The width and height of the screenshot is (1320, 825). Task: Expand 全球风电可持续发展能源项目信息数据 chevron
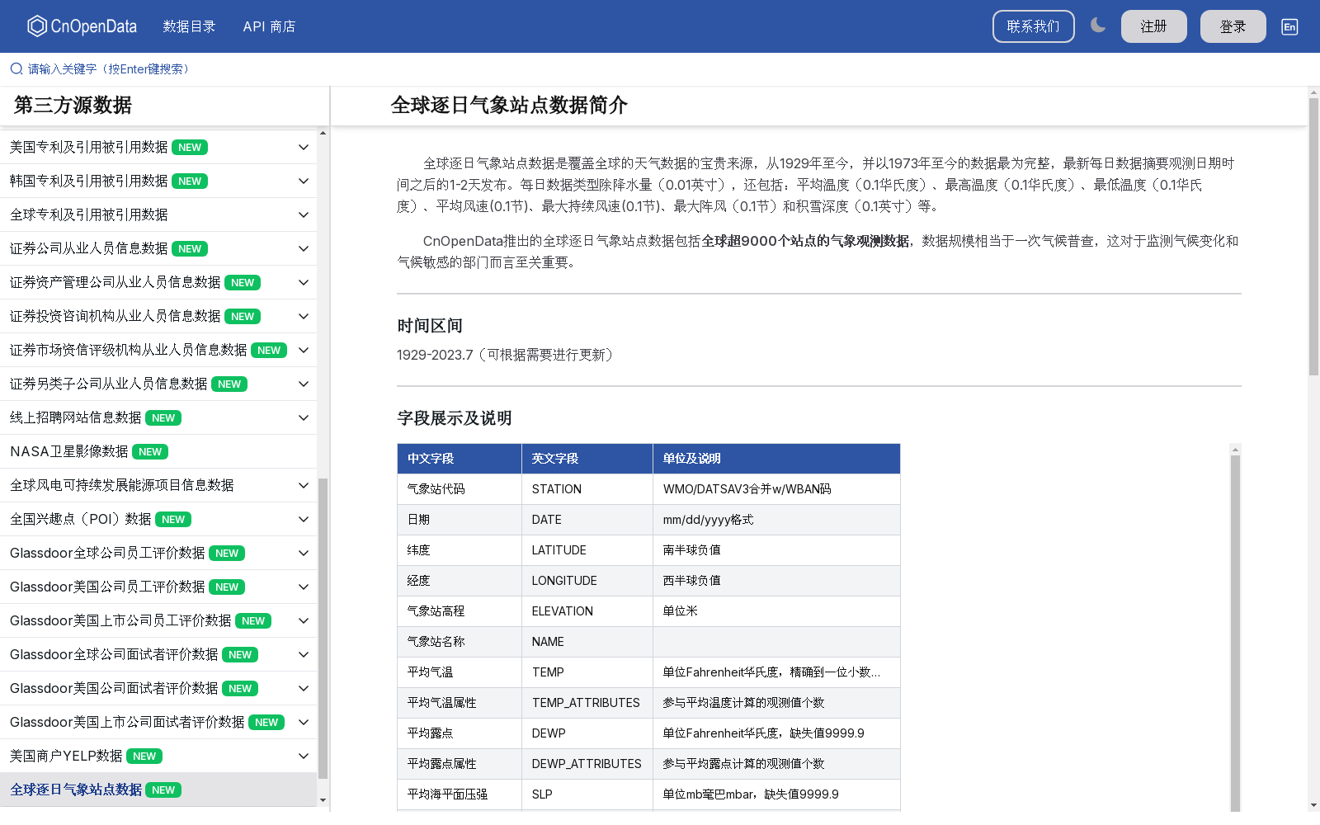(x=304, y=485)
